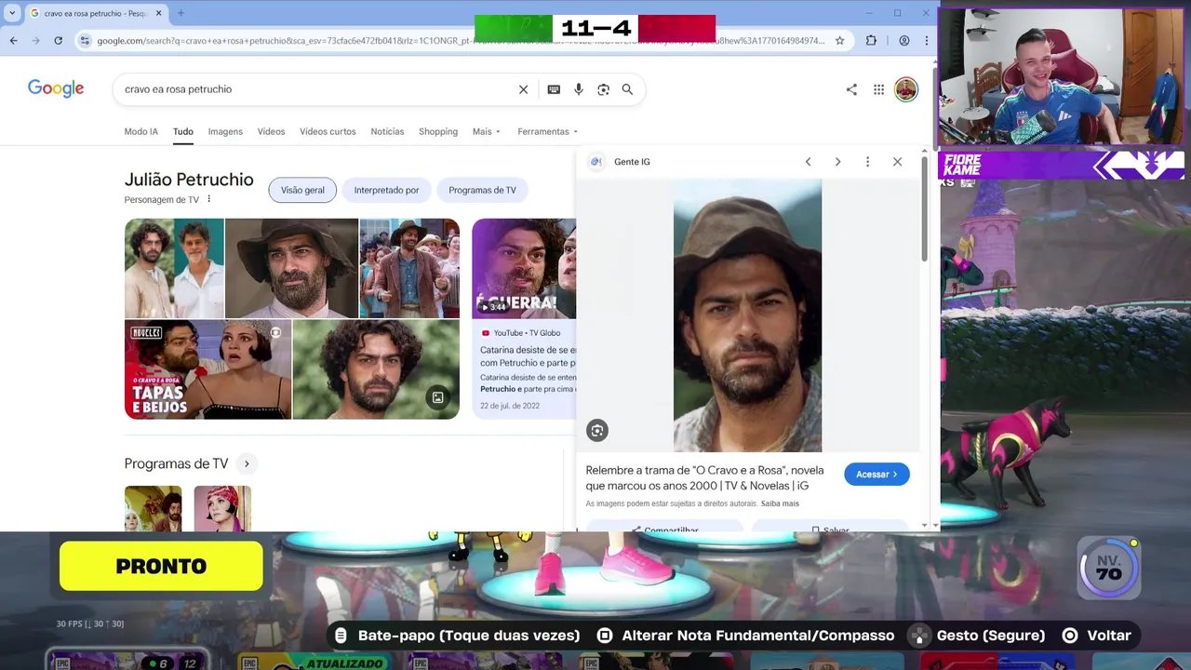Show the next image in the panel
Viewport: 1191px width, 670px height.
pos(837,162)
